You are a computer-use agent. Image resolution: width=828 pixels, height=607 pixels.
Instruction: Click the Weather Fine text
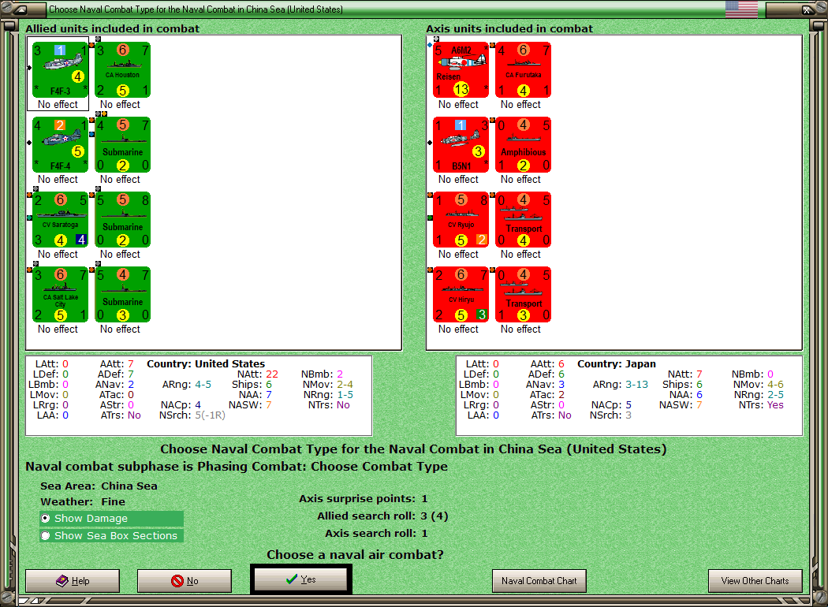[x=83, y=501]
